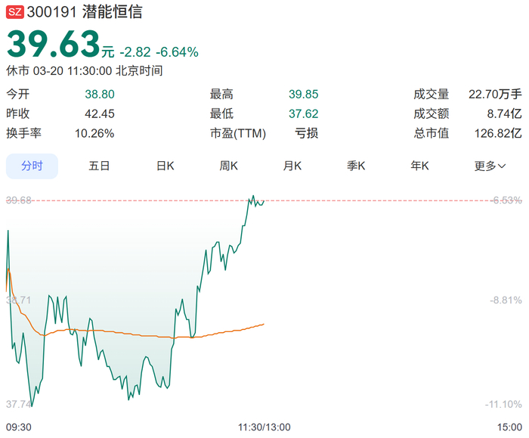Image resolution: width=529 pixels, height=438 pixels.
Task: Click the stock code 300191
Action: point(52,12)
